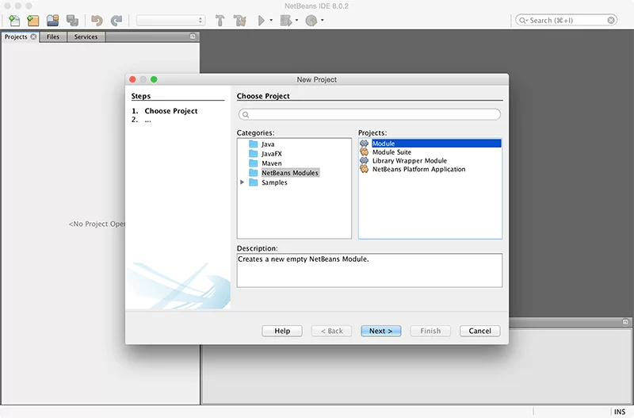Click the Save All toolbar icon
634x418 pixels.
point(72,21)
